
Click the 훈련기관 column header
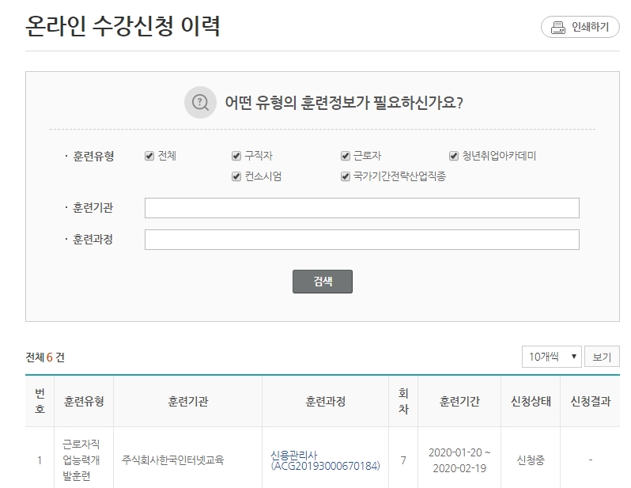click(x=188, y=401)
